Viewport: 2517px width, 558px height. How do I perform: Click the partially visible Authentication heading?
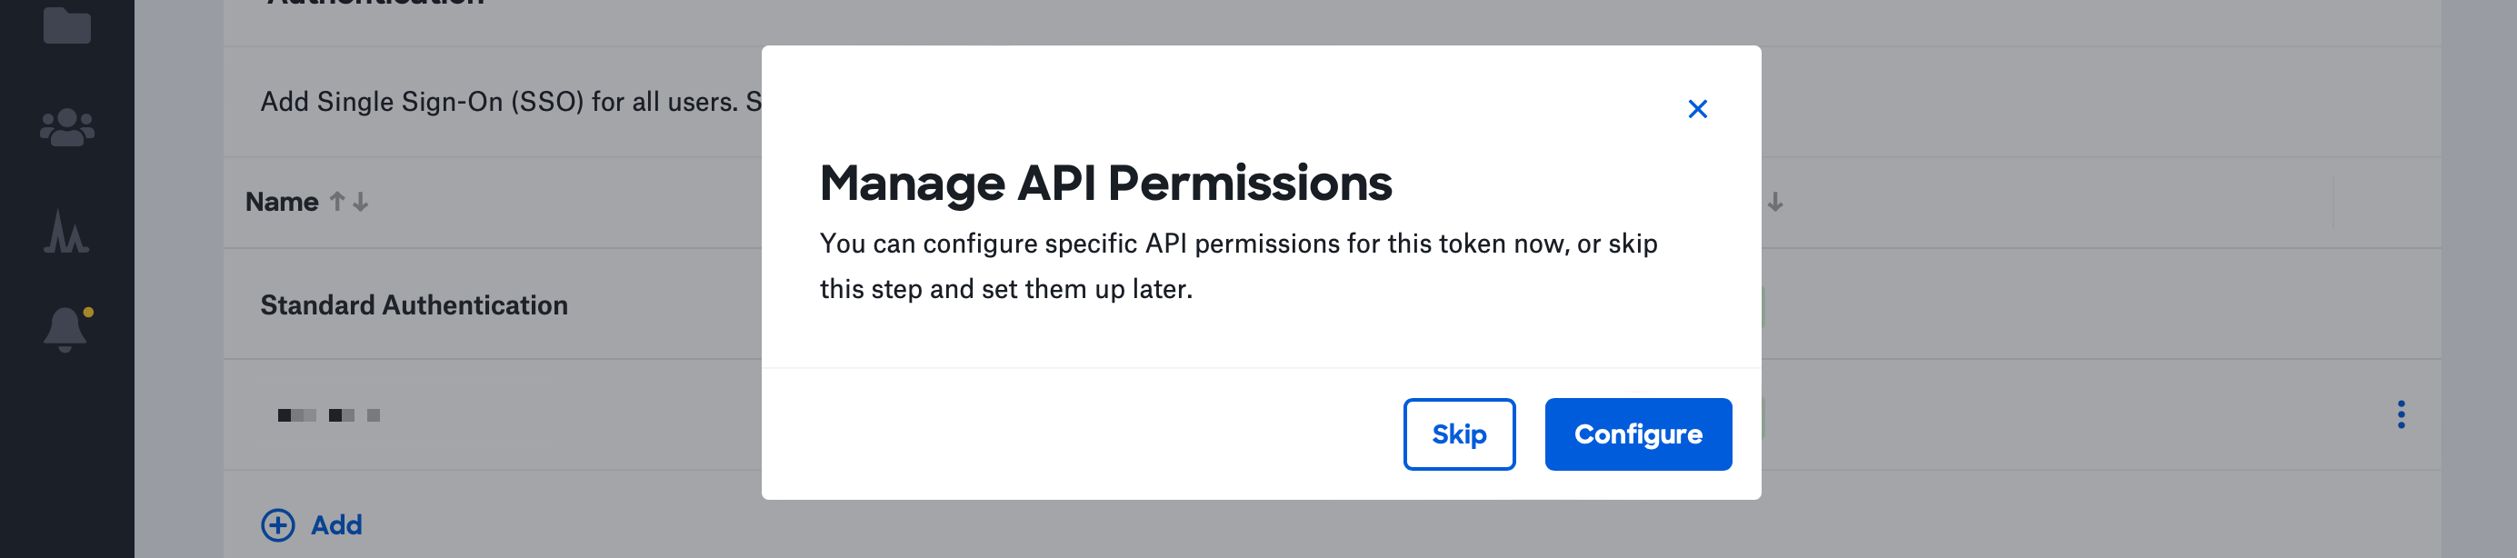(375, 3)
